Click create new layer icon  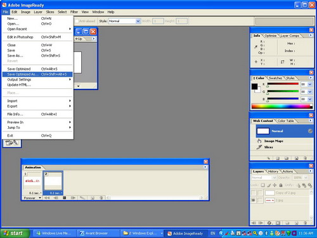(x=296, y=223)
